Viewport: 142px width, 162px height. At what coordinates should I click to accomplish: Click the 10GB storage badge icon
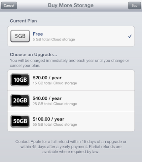(x=20, y=80)
